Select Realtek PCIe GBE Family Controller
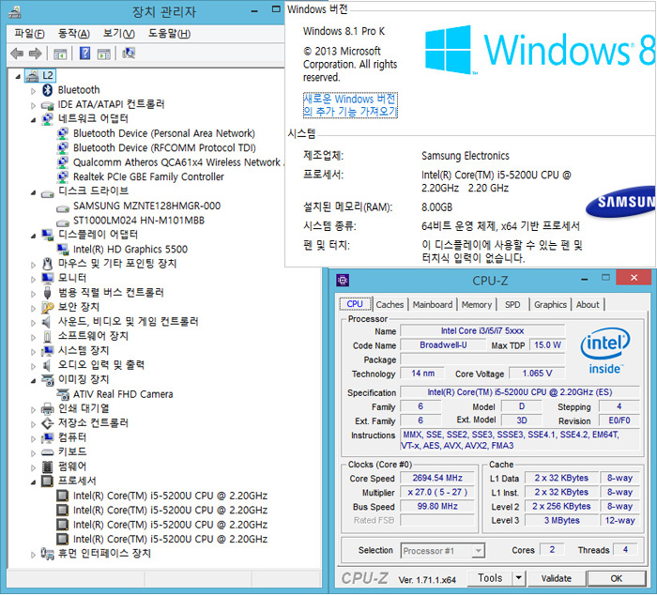This screenshot has width=657, height=596. point(148,177)
